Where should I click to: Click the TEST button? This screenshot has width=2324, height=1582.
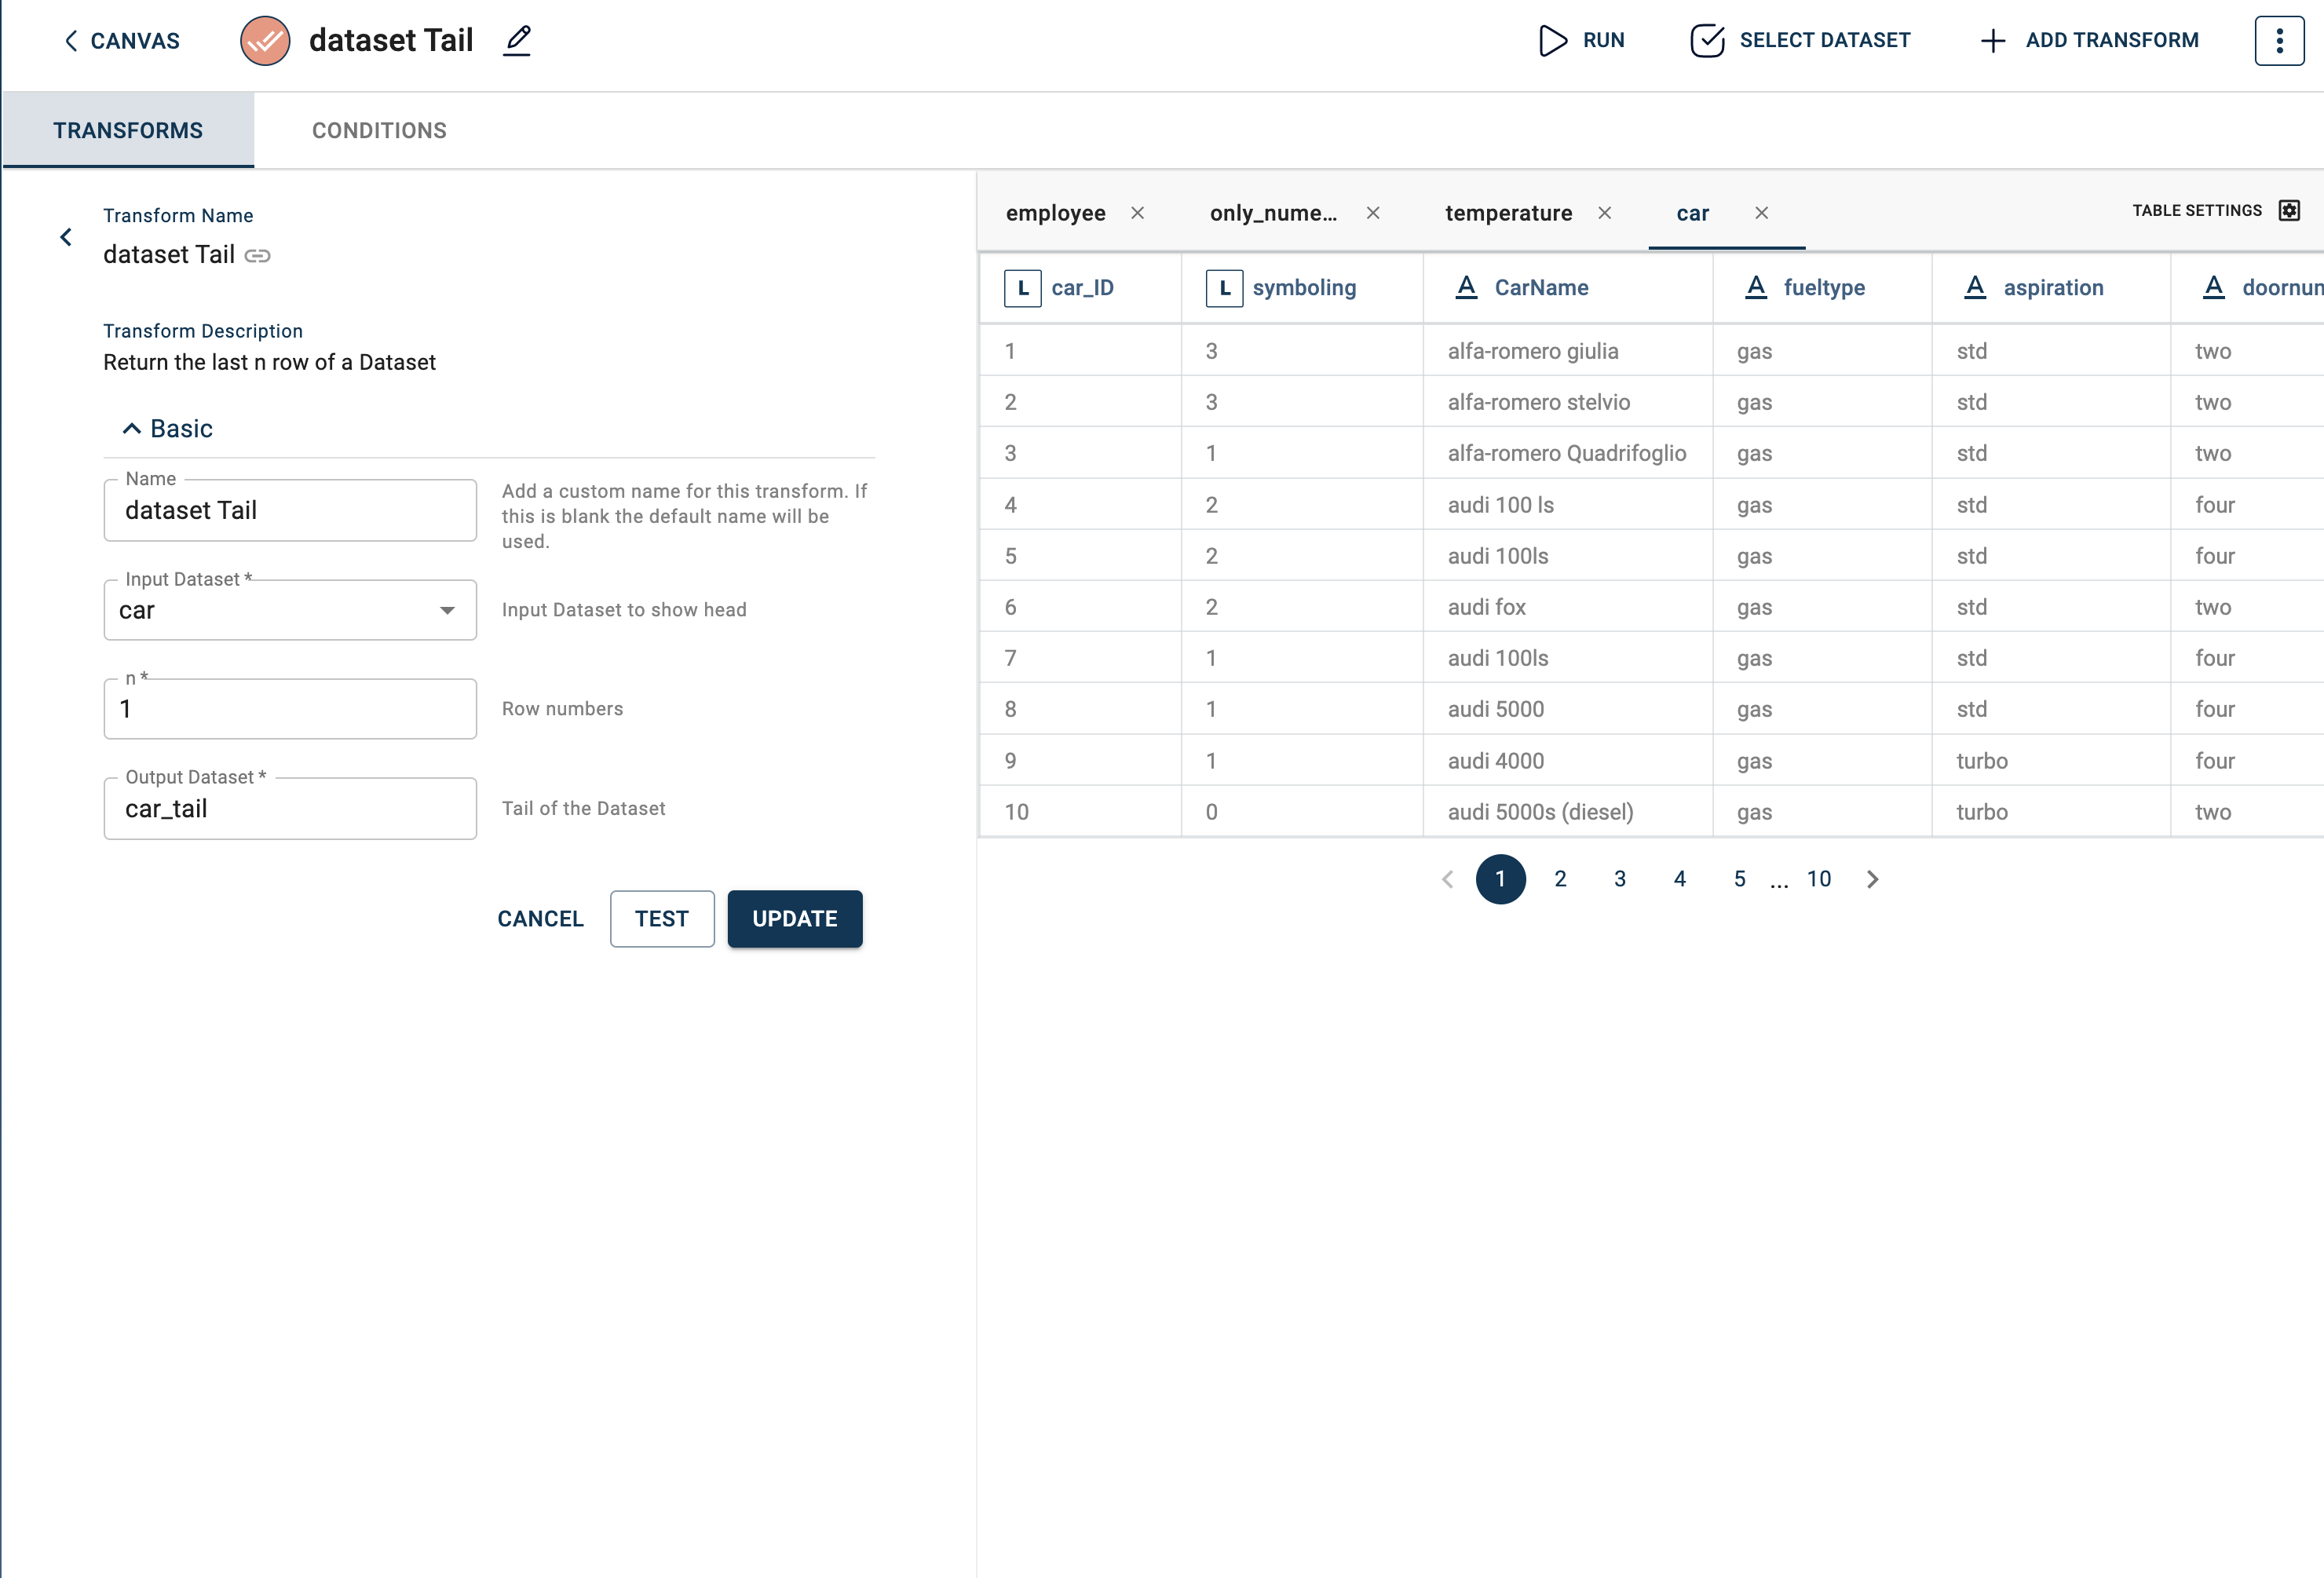660,918
